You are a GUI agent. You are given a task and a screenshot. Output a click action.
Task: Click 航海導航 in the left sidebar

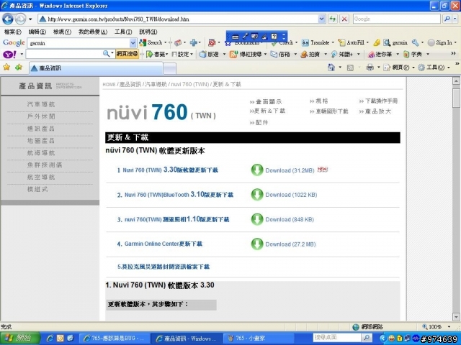point(41,153)
